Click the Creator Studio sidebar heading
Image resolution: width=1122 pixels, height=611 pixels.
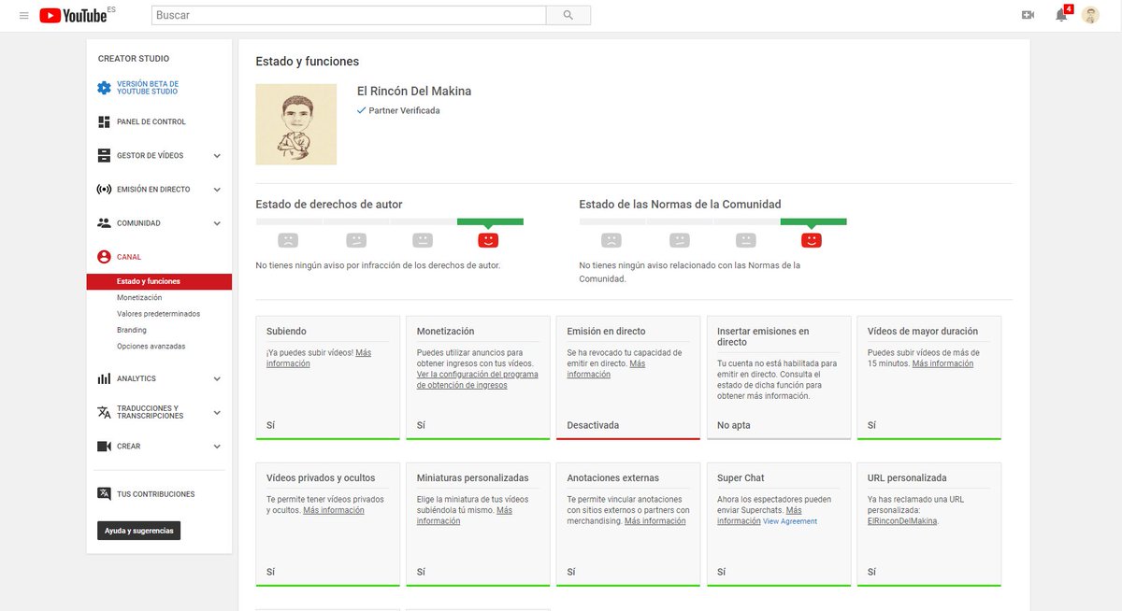click(x=134, y=59)
